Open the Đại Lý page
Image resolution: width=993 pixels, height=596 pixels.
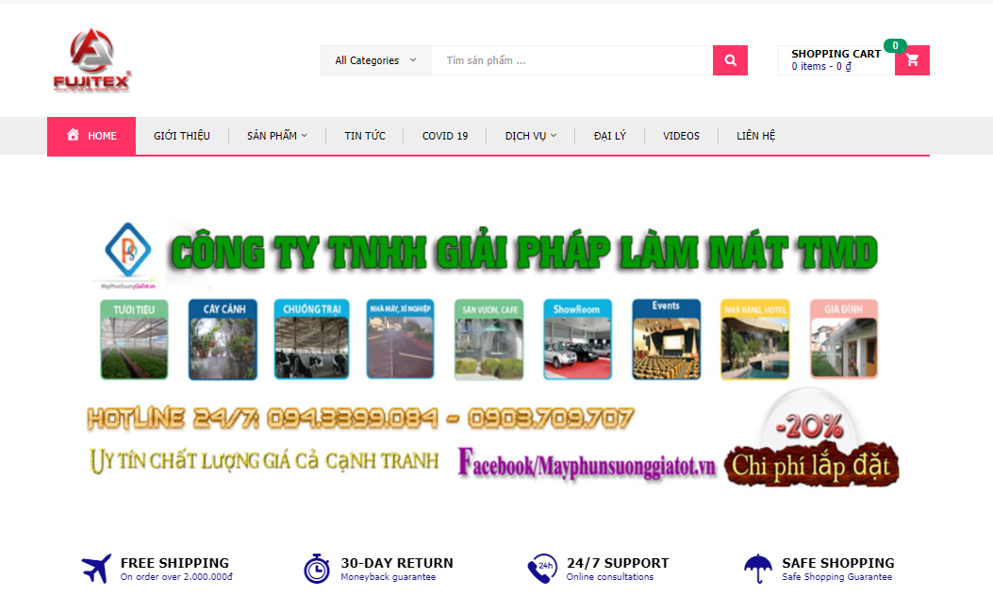click(x=609, y=136)
